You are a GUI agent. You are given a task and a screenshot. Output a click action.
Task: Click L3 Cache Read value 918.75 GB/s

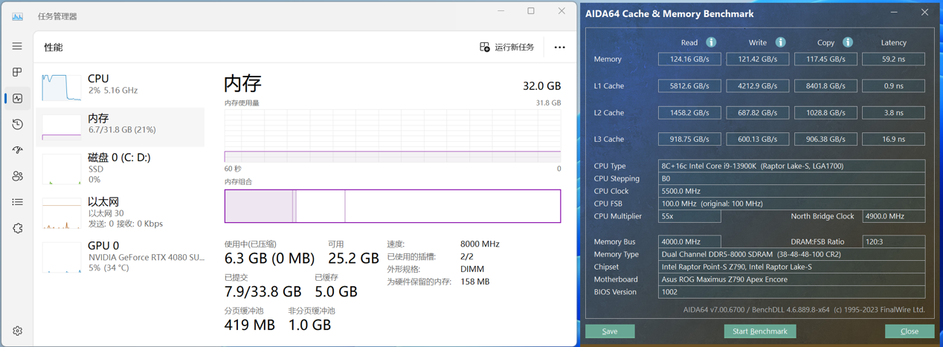[x=689, y=139]
